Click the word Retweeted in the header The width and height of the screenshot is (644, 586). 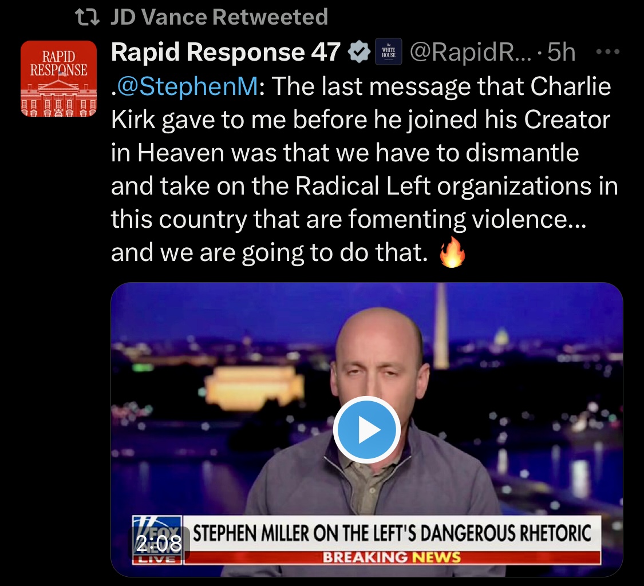click(270, 17)
